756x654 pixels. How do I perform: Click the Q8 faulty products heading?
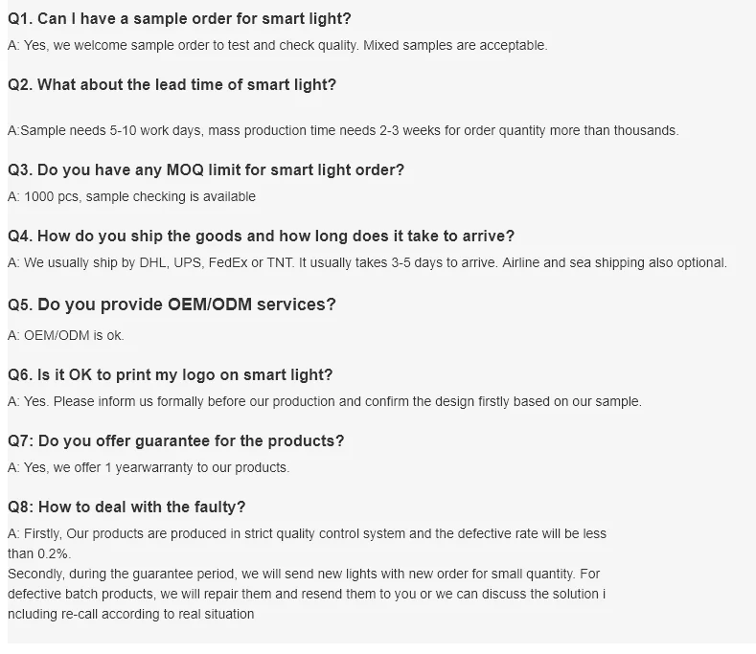126,507
